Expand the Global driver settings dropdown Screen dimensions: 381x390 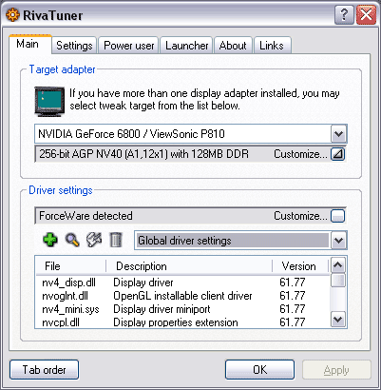click(339, 241)
